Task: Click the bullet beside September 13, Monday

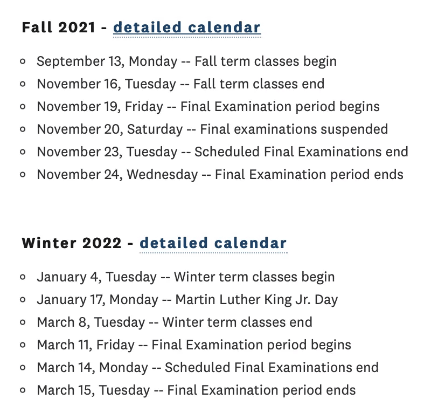Action: (23, 61)
